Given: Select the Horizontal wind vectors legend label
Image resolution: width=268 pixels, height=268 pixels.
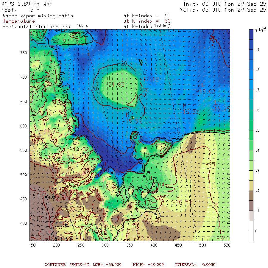Looking at the screenshot, I should point(36,27).
